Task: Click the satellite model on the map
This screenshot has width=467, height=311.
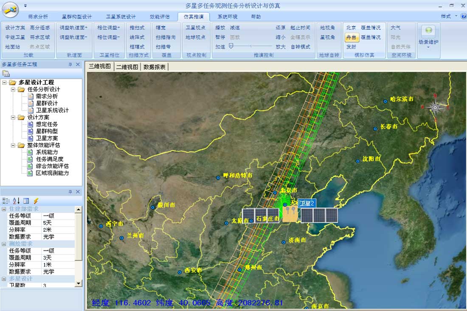Action: coord(290,214)
